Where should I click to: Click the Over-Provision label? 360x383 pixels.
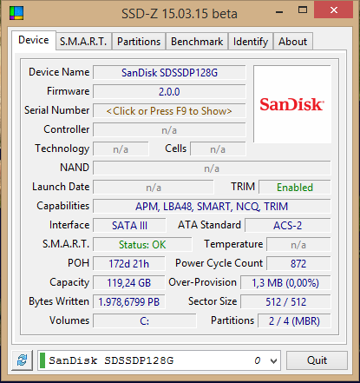coord(202,282)
